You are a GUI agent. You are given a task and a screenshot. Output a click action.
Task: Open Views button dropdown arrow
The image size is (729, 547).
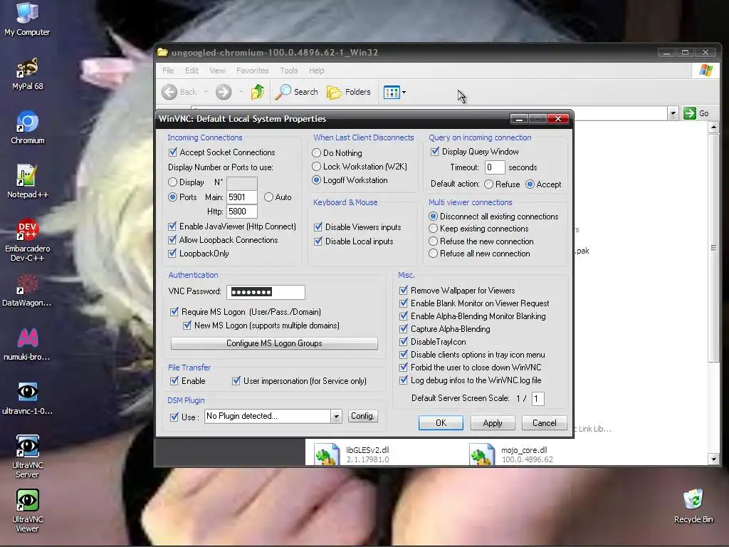click(404, 92)
